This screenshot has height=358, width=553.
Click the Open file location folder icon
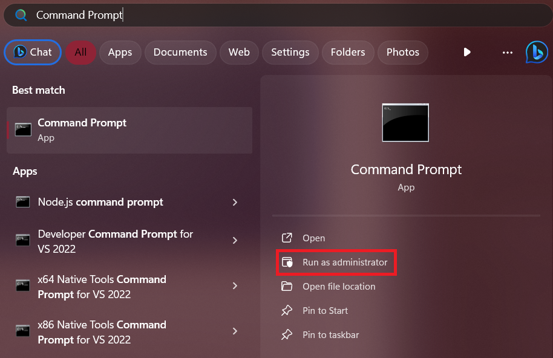(287, 287)
